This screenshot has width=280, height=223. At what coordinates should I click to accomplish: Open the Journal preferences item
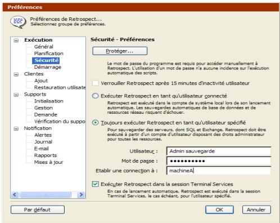pos(43,142)
